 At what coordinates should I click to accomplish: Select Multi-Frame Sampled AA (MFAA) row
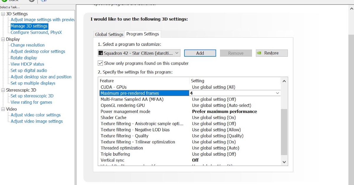[189, 99]
